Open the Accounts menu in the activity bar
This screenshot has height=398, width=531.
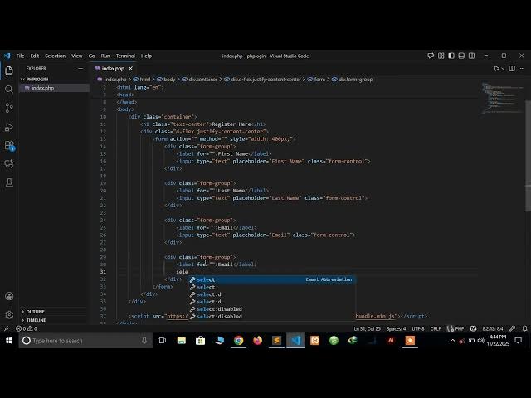click(x=9, y=296)
